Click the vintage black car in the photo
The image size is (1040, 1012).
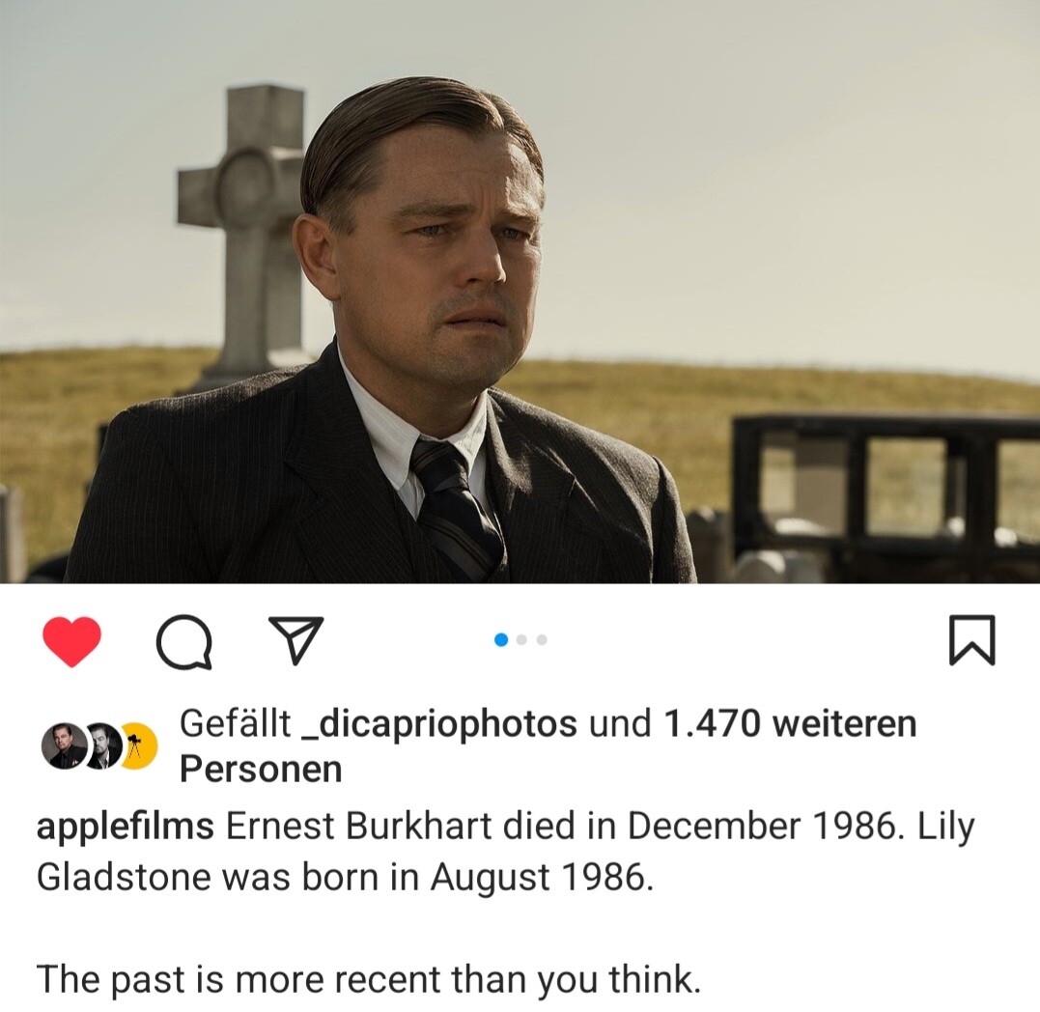886,497
